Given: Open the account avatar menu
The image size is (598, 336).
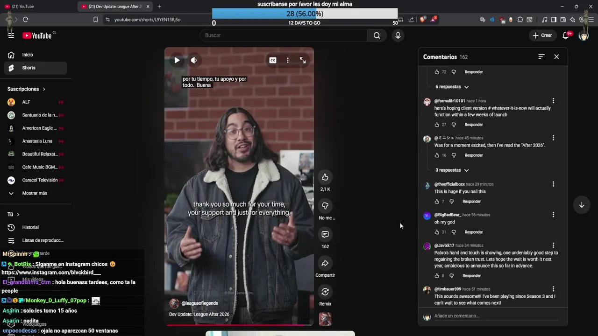Looking at the screenshot, I should click(584, 35).
